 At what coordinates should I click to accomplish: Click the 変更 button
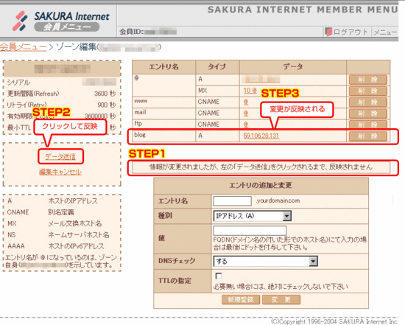[x=281, y=300]
